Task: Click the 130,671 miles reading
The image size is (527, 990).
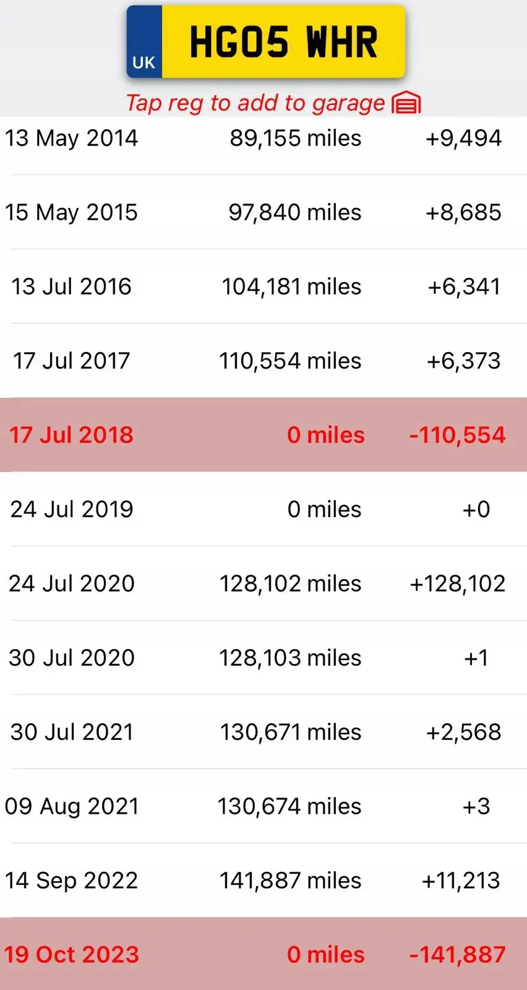Action: click(290, 732)
